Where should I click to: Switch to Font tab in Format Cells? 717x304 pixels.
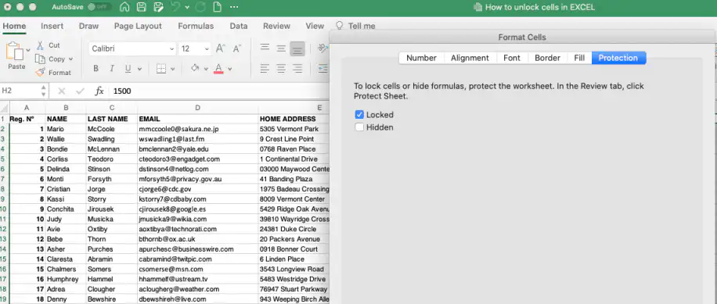(x=512, y=58)
